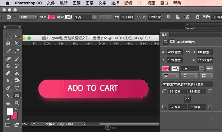Click the W field showing 400 像素

[x=175, y=52]
